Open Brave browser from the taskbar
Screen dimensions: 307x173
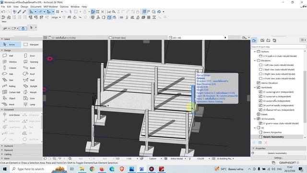[x=122, y=169]
